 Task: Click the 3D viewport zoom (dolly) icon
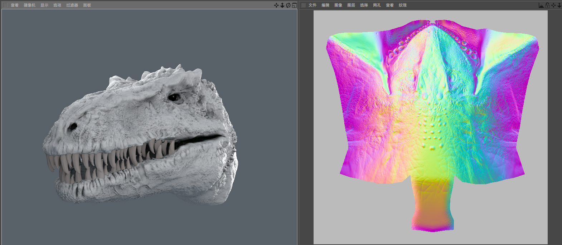tap(282, 5)
